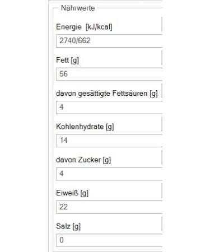Click the Fett [g] label text
Viewport: 210px width, 252px height.
(x=68, y=60)
